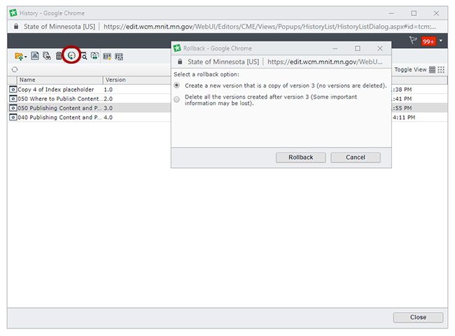Click the magnifier preview icon in toolbar
Screen dimensions: 455x336
click(x=83, y=56)
